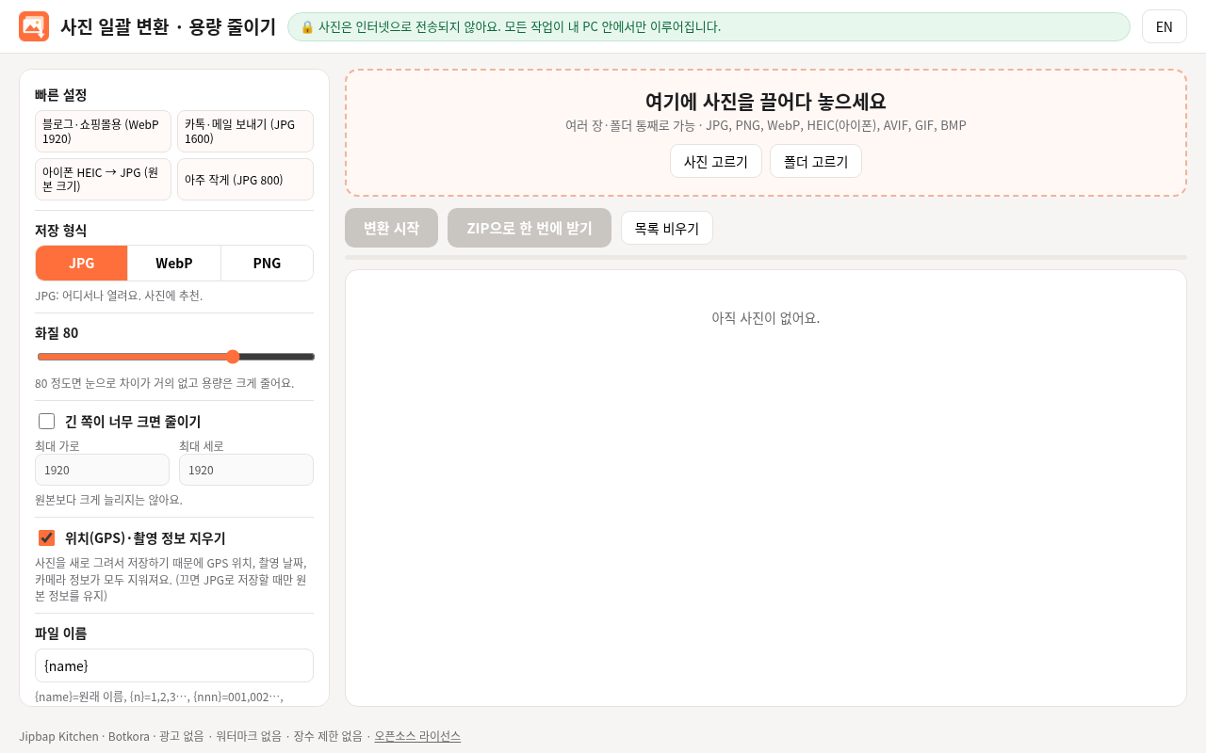This screenshot has width=1206, height=753.
Task: Uncheck 위치(GPS)·촬영 정보 지우기 checkbox
Action: (x=46, y=537)
